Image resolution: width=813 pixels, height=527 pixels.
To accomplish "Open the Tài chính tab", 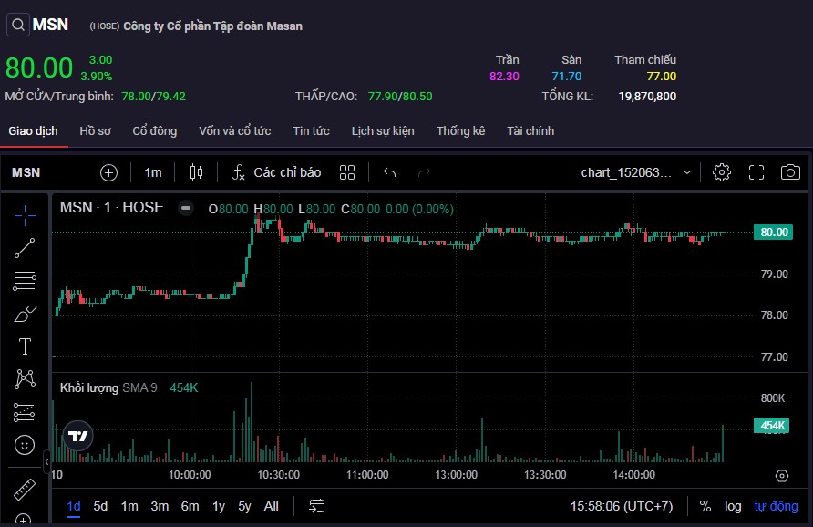I will coord(530,130).
